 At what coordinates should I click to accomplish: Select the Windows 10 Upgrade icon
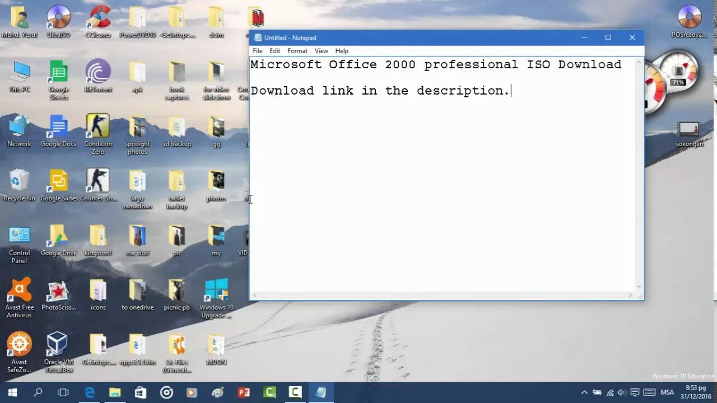tap(216, 298)
